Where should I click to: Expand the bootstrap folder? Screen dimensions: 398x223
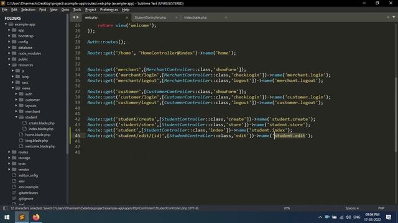9,36
